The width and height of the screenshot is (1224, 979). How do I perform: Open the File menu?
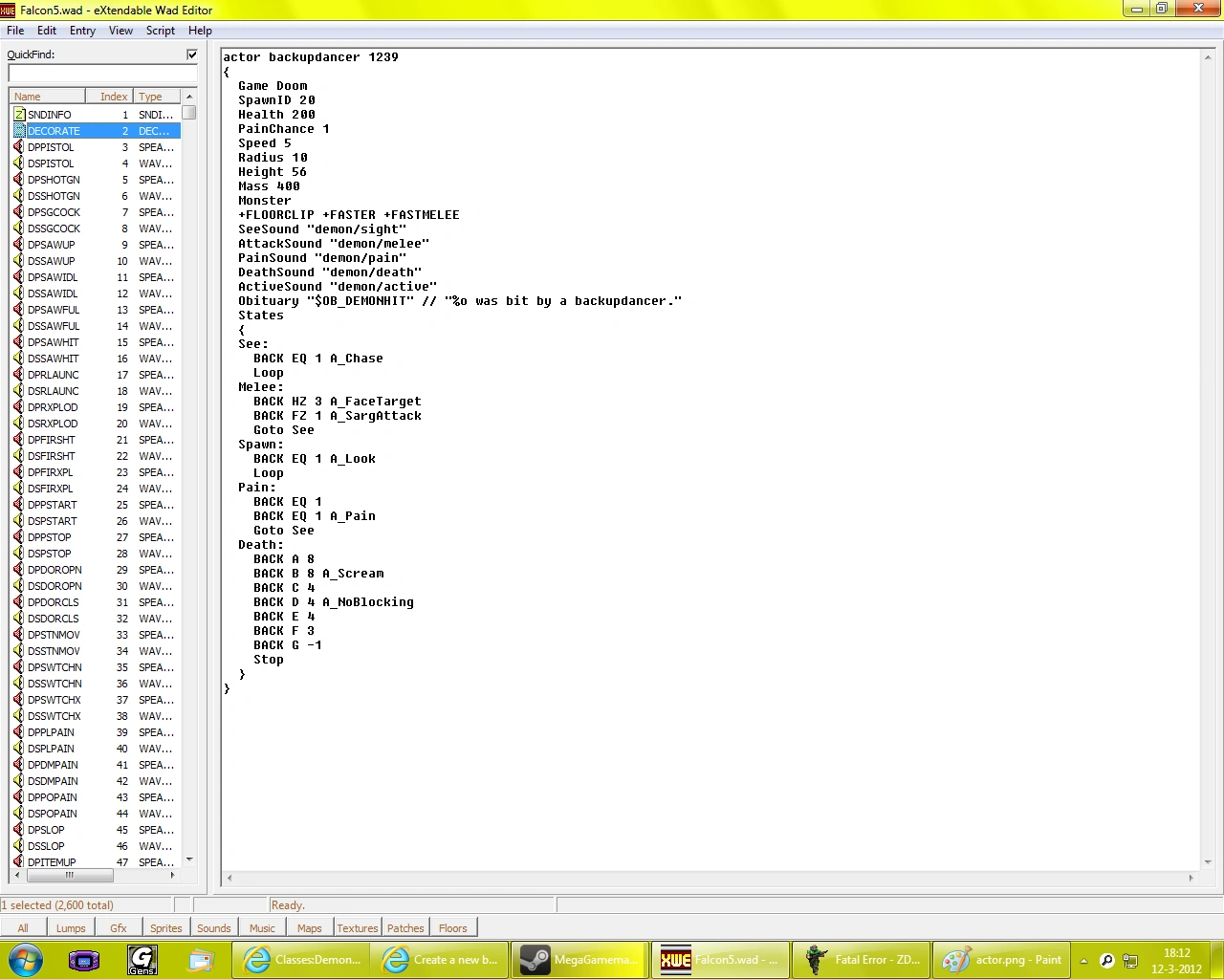15,31
